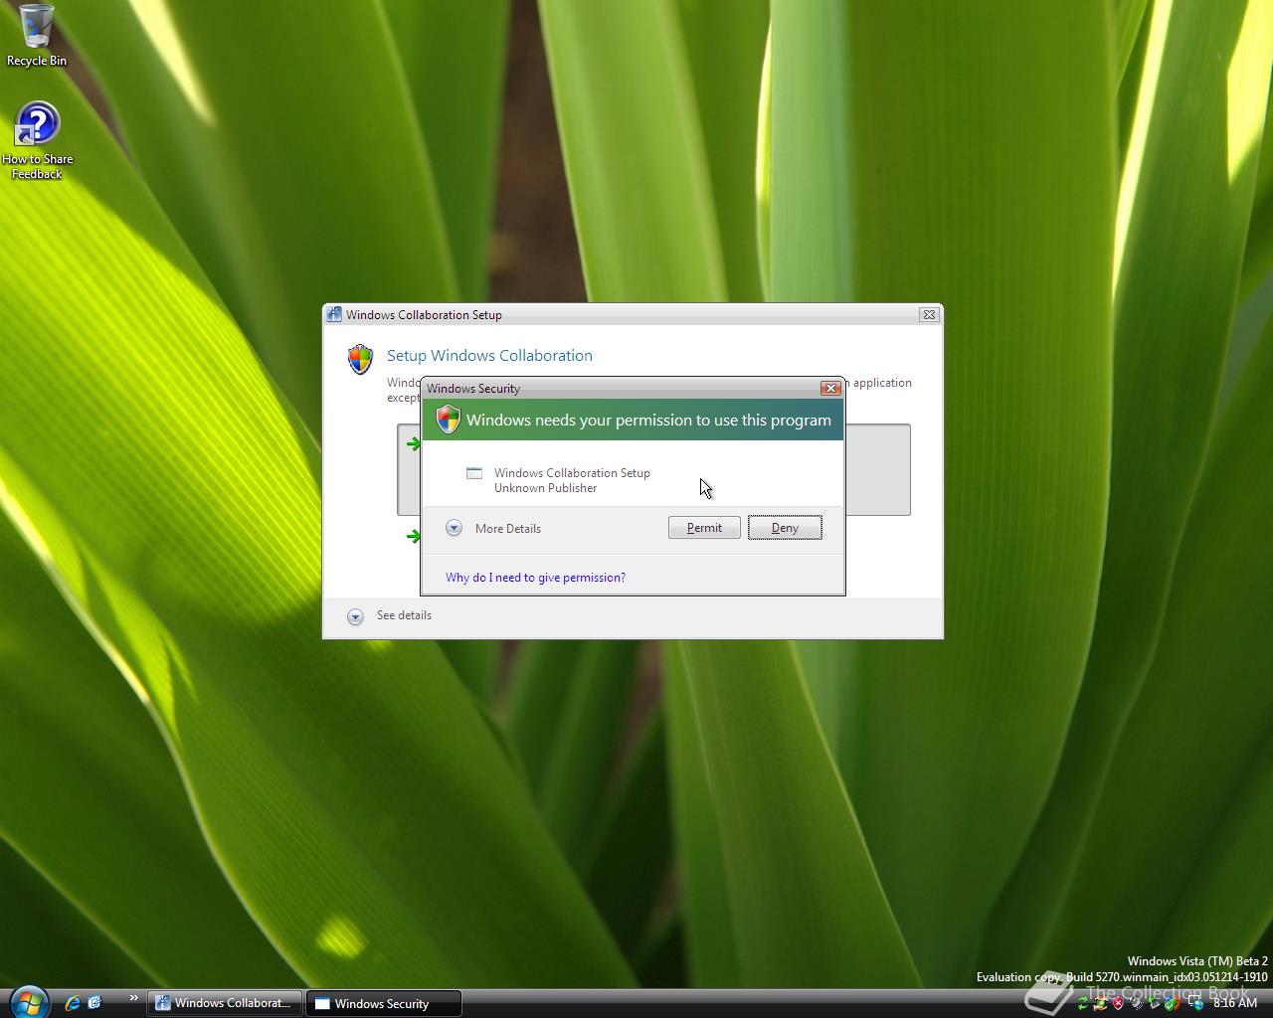
Task: Close the Windows Security dialog
Action: point(830,388)
